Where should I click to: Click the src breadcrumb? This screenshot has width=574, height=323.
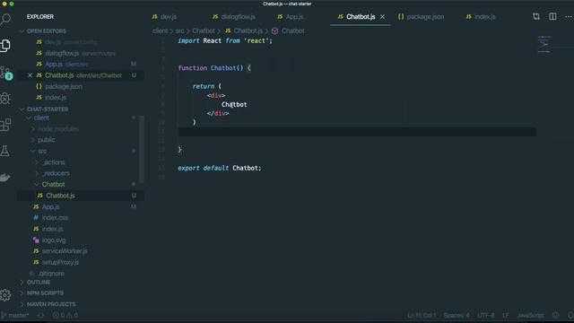pyautogui.click(x=179, y=31)
